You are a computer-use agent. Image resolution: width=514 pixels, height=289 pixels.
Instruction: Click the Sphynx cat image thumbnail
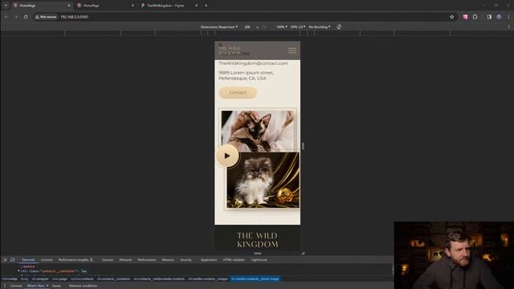pyautogui.click(x=258, y=130)
